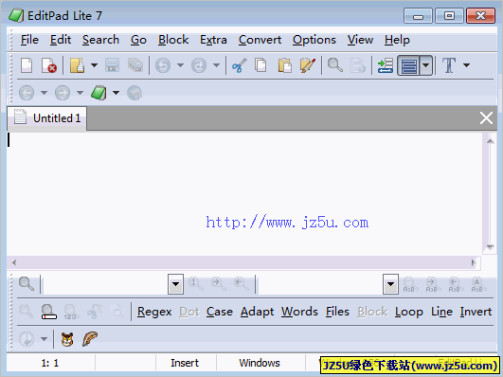This screenshot has height=377, width=503.
Task: Expand the Forward history dropdown arrow
Action: (x=80, y=93)
